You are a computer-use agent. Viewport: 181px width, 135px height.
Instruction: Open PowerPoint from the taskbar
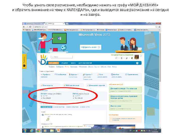point(58,131)
